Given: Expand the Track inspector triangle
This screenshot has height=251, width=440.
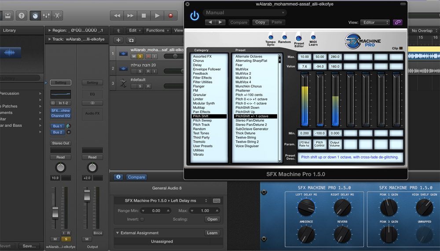Looking at the screenshot, I should (49, 39).
